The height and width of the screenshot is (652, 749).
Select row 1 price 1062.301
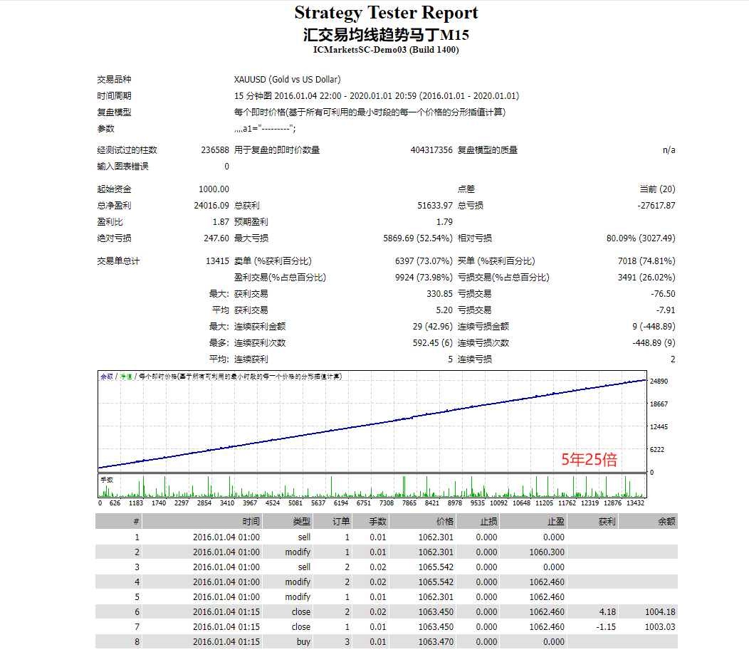coord(436,537)
